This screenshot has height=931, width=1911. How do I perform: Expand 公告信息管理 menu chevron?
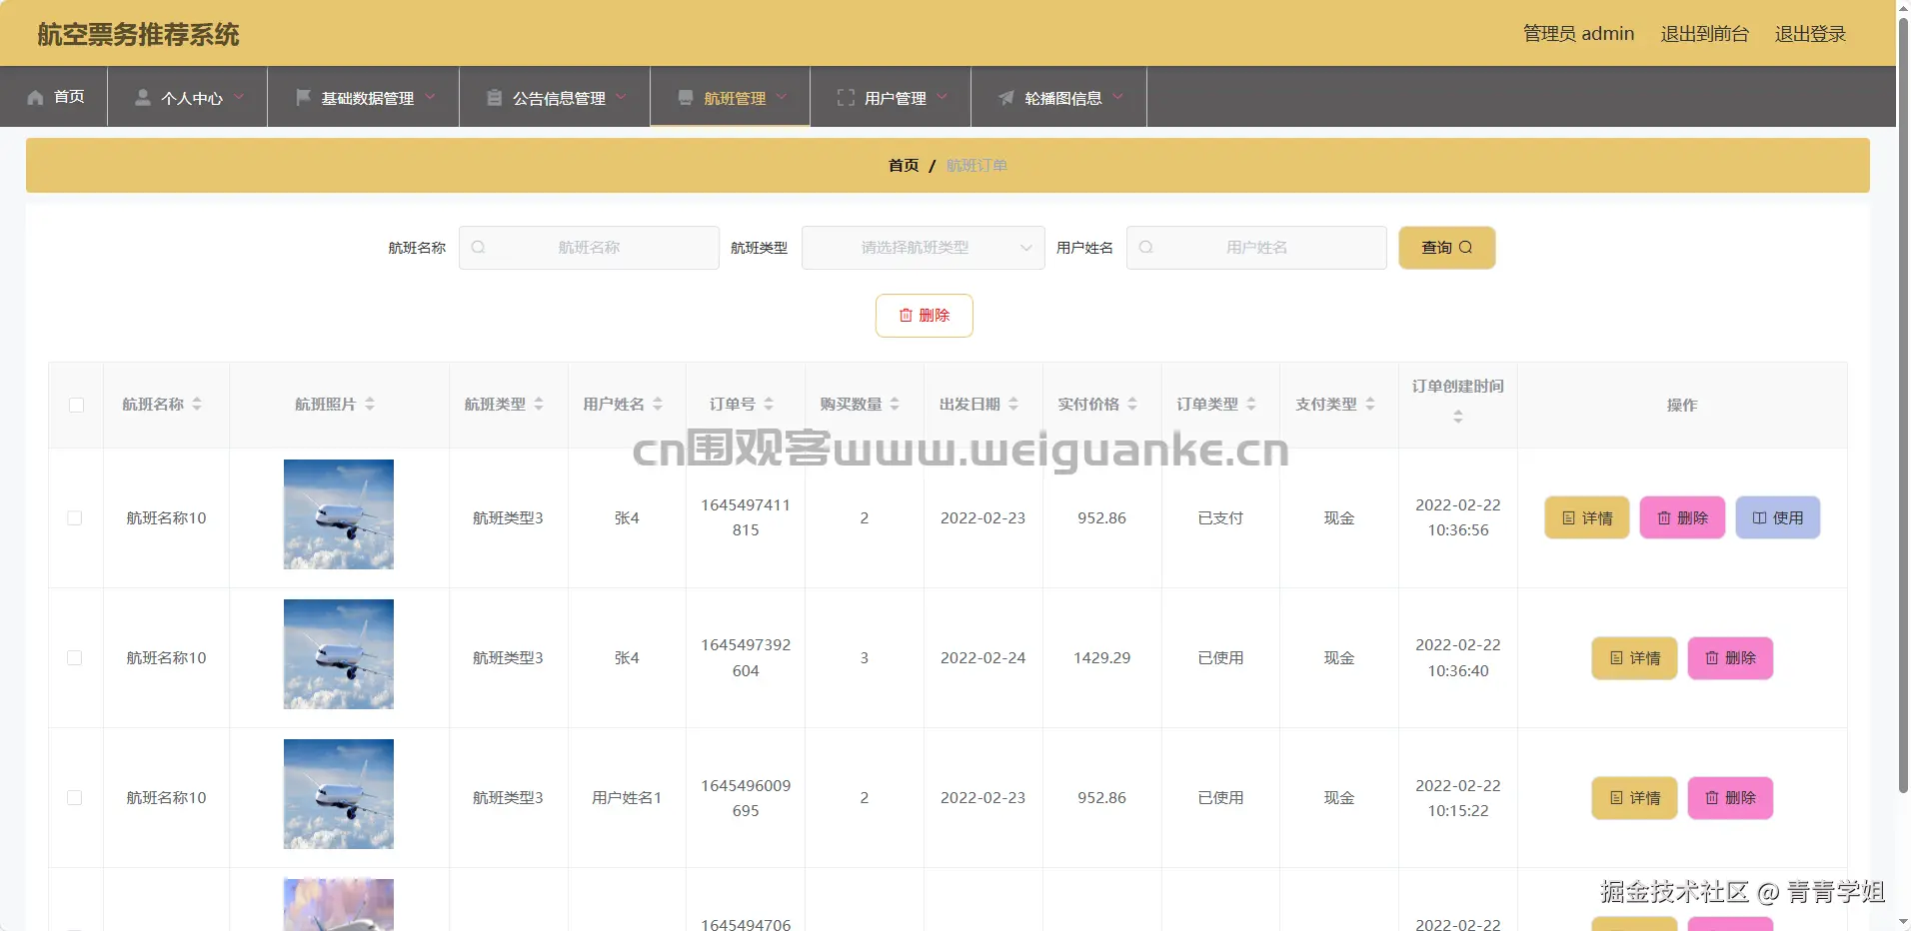tap(621, 97)
